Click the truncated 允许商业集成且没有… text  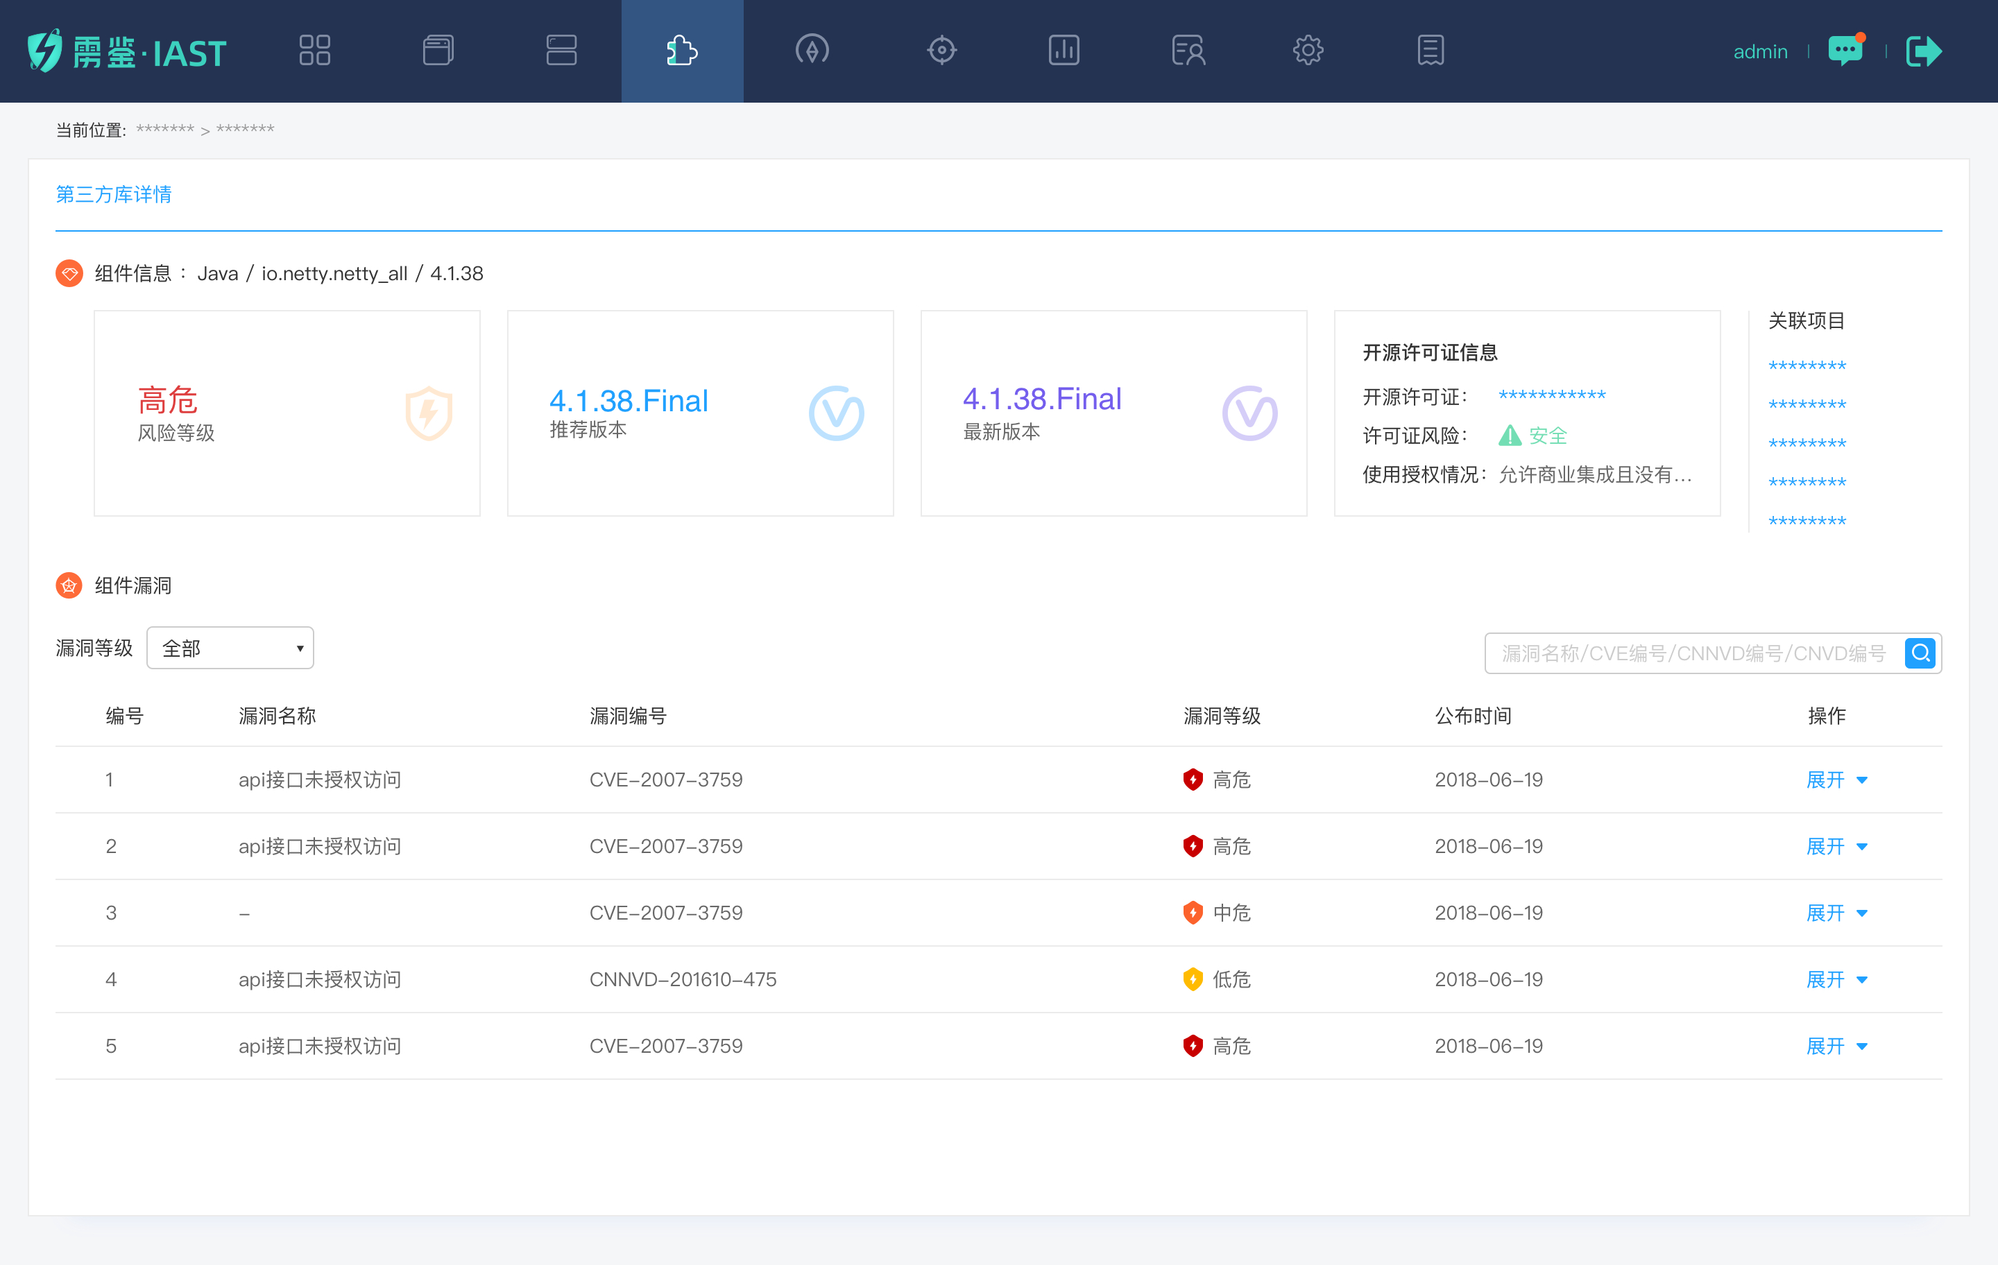click(1595, 474)
